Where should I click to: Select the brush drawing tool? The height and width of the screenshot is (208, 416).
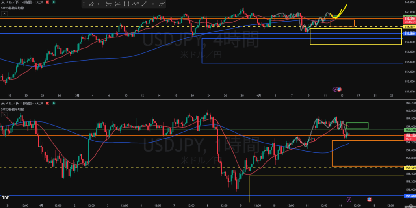click(162, 4)
